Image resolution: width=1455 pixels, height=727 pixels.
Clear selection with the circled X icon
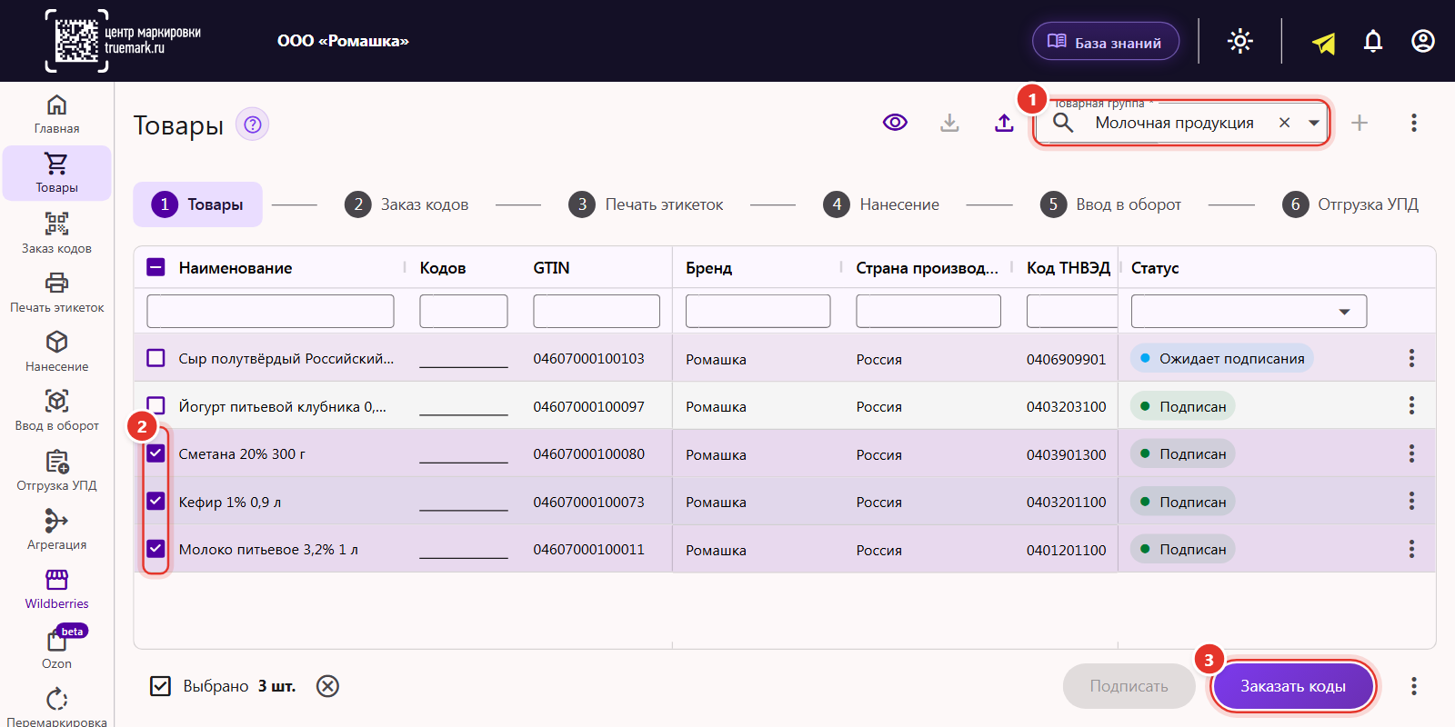327,686
